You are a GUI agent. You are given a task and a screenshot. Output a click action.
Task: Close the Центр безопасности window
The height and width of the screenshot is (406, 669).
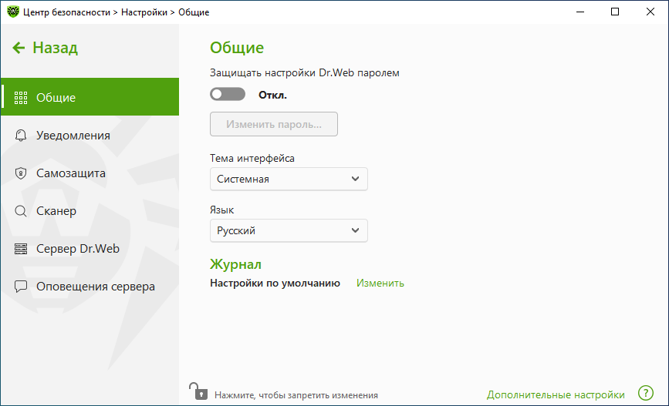[650, 12]
